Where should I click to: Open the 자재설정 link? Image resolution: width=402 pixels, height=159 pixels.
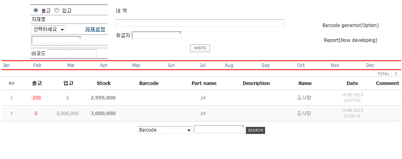click(95, 29)
